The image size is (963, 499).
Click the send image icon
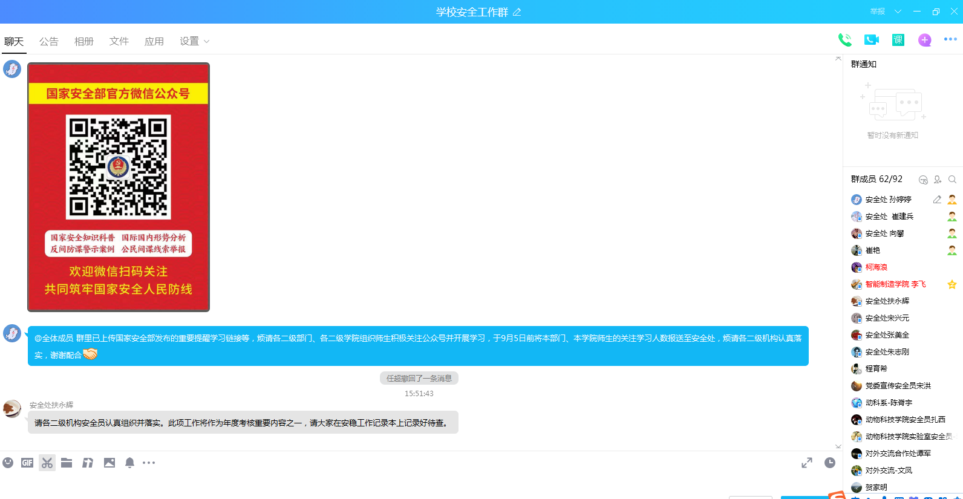point(109,463)
